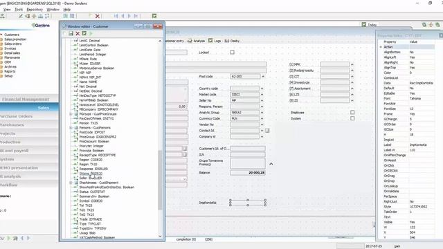Select the LimitControl Boolean tree row
This screenshot has width=443, height=249.
[93, 45]
